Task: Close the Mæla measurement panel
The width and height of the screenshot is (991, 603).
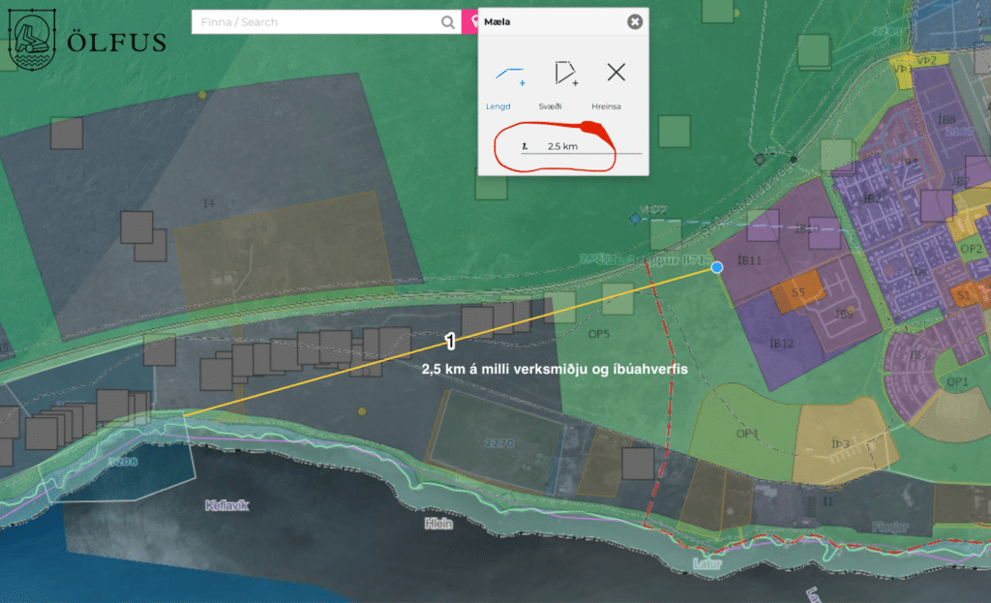Action: [x=634, y=21]
